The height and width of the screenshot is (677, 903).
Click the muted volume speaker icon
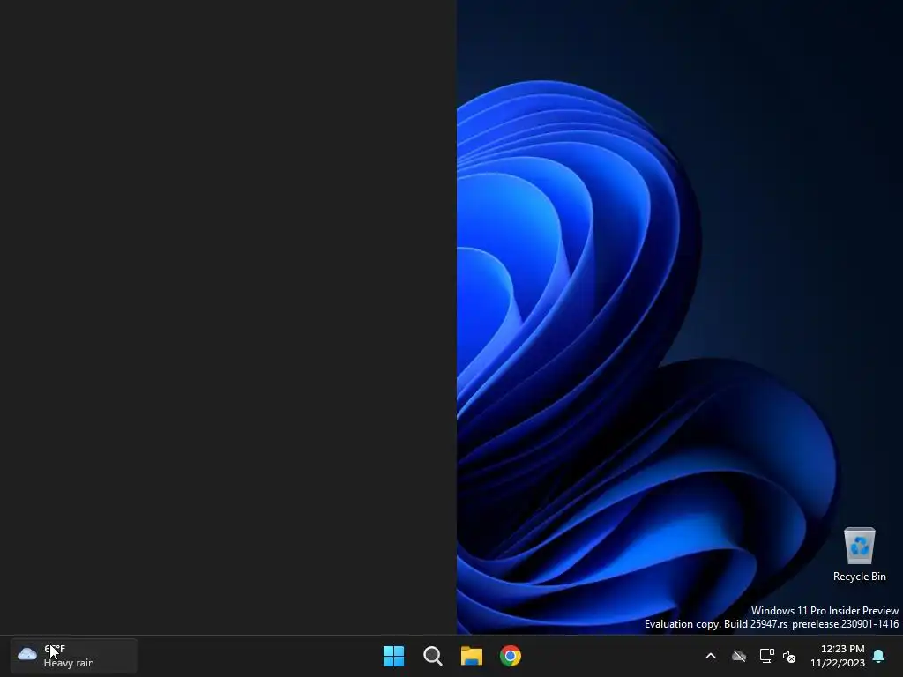coord(789,656)
